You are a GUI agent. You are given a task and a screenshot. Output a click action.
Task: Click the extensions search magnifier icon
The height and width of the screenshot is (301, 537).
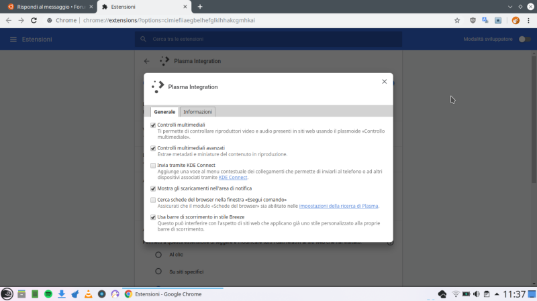click(x=143, y=39)
